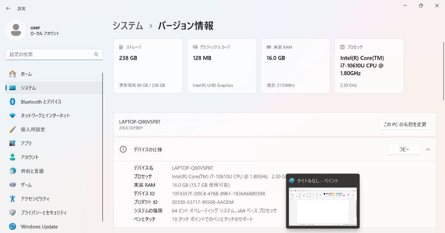Click the アプリ apps icon
Image resolution: width=445 pixels, height=233 pixels.
click(12, 143)
